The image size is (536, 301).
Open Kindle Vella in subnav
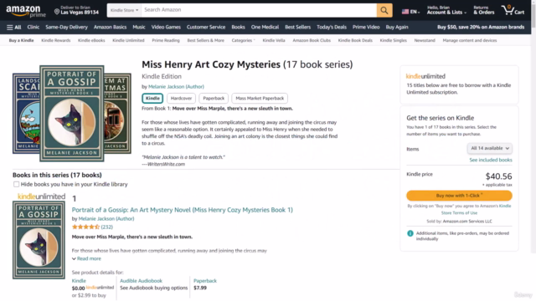click(274, 40)
